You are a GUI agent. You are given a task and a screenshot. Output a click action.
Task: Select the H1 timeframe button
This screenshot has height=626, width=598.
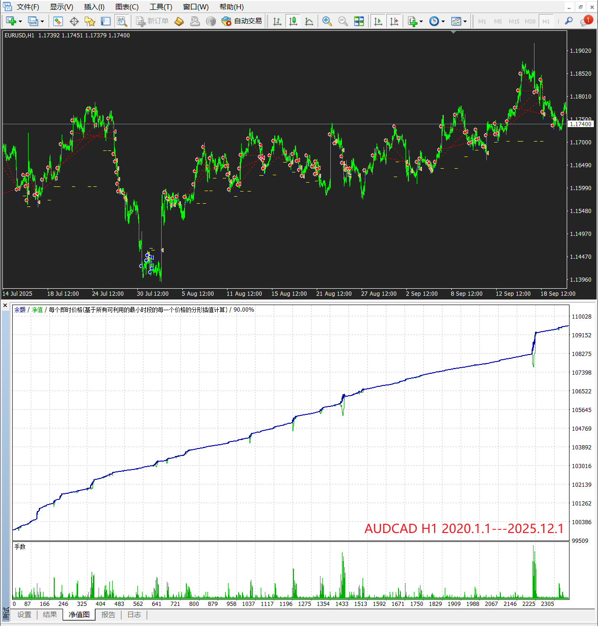click(546, 21)
